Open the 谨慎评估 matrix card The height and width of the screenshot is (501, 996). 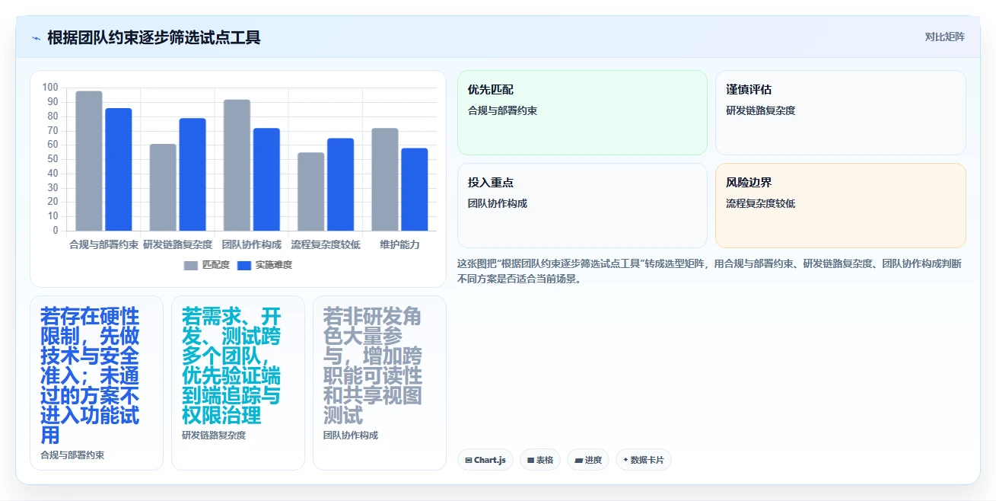click(841, 113)
